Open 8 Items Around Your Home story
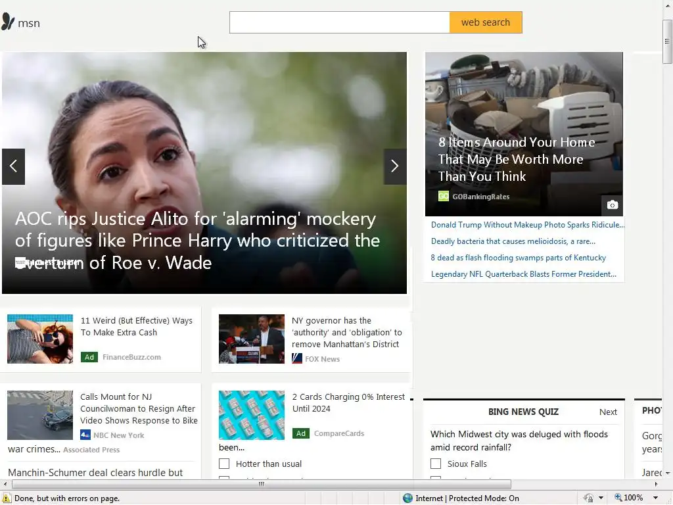This screenshot has height=505, width=673. [517, 159]
